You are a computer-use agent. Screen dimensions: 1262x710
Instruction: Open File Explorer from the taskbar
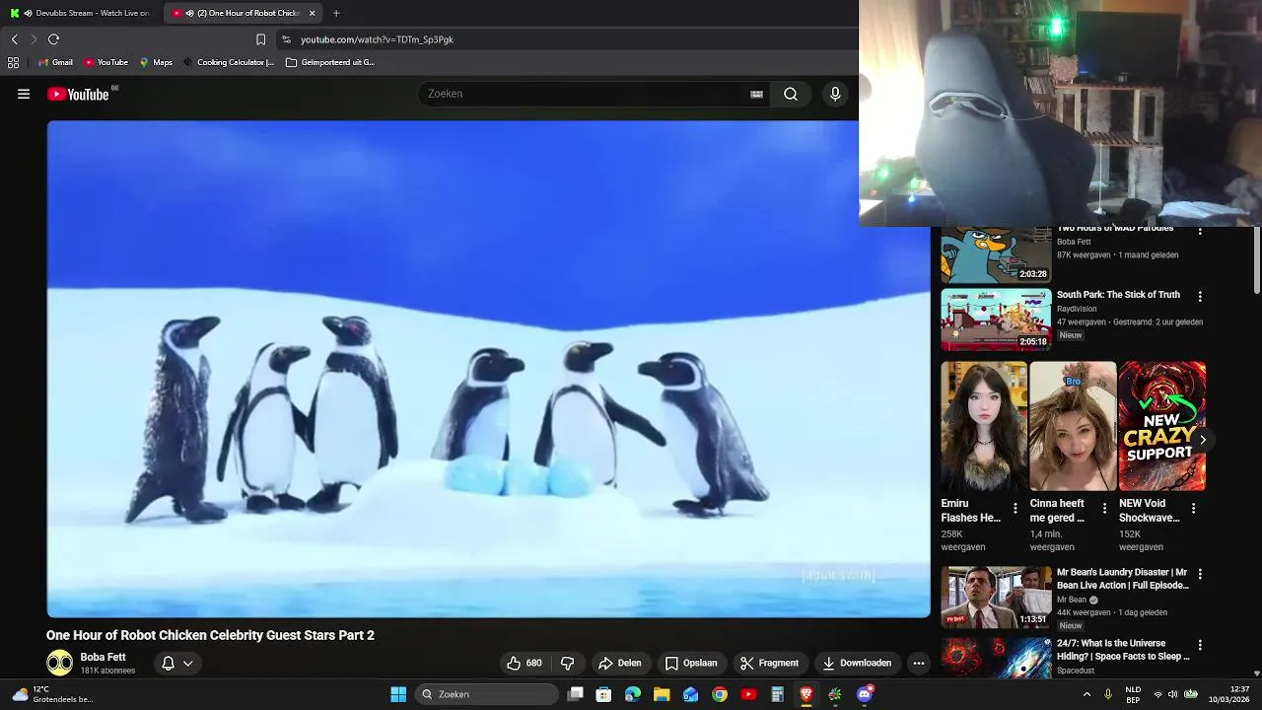[662, 694]
